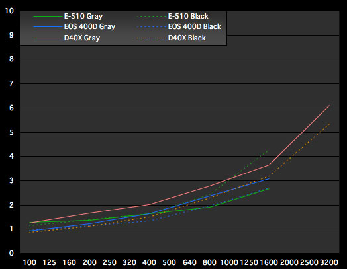Click the dotted green E-510 Black legend line

click(152, 17)
